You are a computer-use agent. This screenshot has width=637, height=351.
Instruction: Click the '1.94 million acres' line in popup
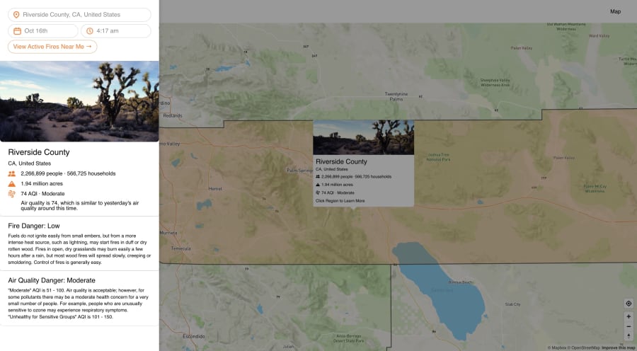coord(337,185)
